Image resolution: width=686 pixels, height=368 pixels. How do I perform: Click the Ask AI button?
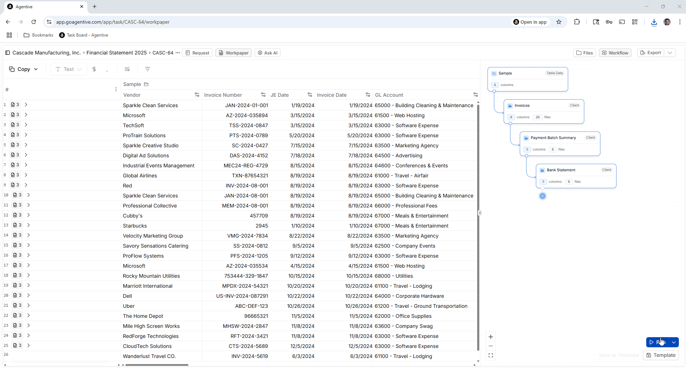tap(268, 53)
